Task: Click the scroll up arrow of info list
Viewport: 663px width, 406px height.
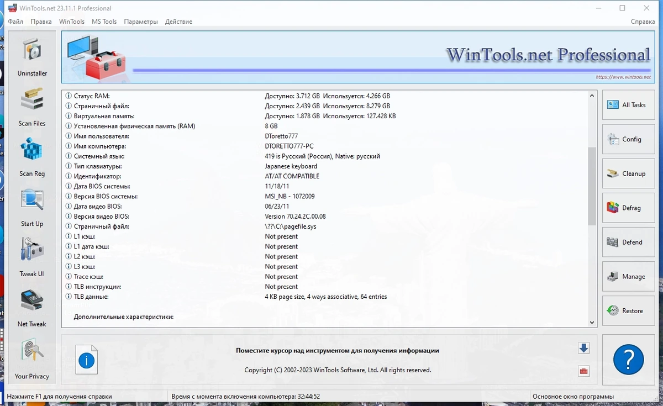Action: pos(592,96)
